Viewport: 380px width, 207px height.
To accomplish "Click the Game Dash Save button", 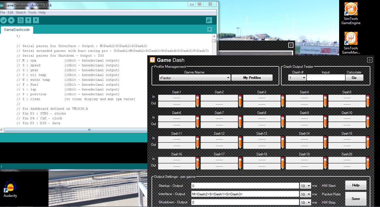I will click(x=356, y=199).
